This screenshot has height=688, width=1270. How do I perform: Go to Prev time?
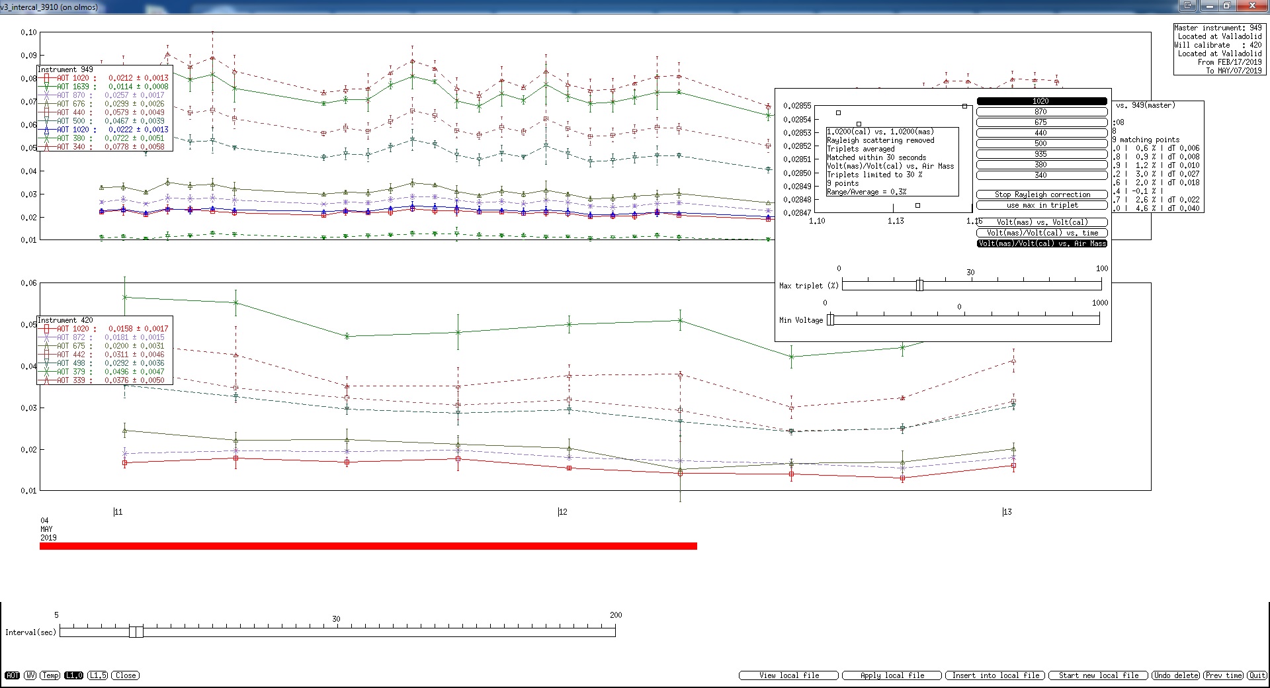1224,675
